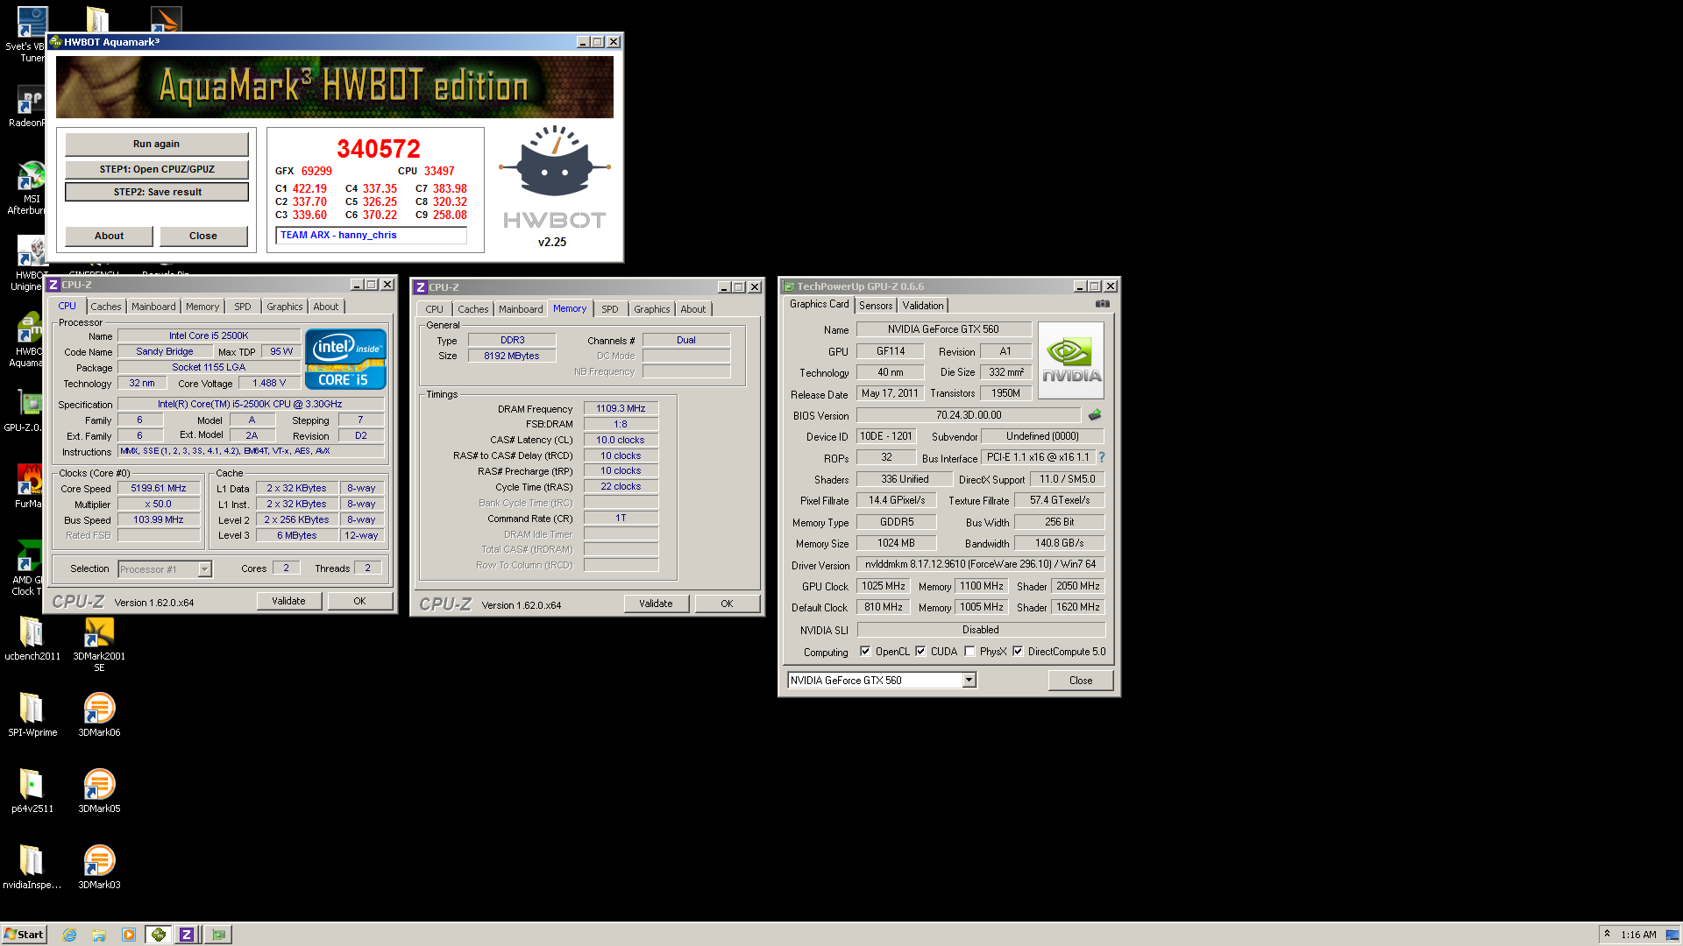Toggle the DirectCompute 5.0 checkbox
The image size is (1683, 946).
pyautogui.click(x=1018, y=651)
